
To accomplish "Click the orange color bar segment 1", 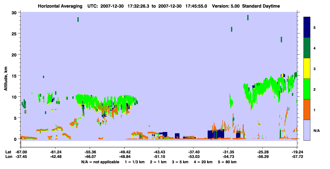I will pyautogui.click(x=307, y=109).
